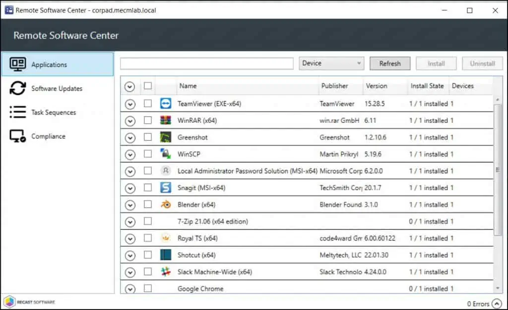Click the Compliance monitor checkmark icon

click(x=17, y=136)
